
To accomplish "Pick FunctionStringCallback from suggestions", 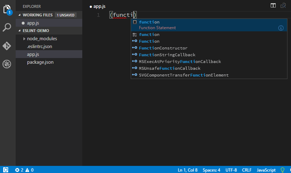I will (209, 55).
